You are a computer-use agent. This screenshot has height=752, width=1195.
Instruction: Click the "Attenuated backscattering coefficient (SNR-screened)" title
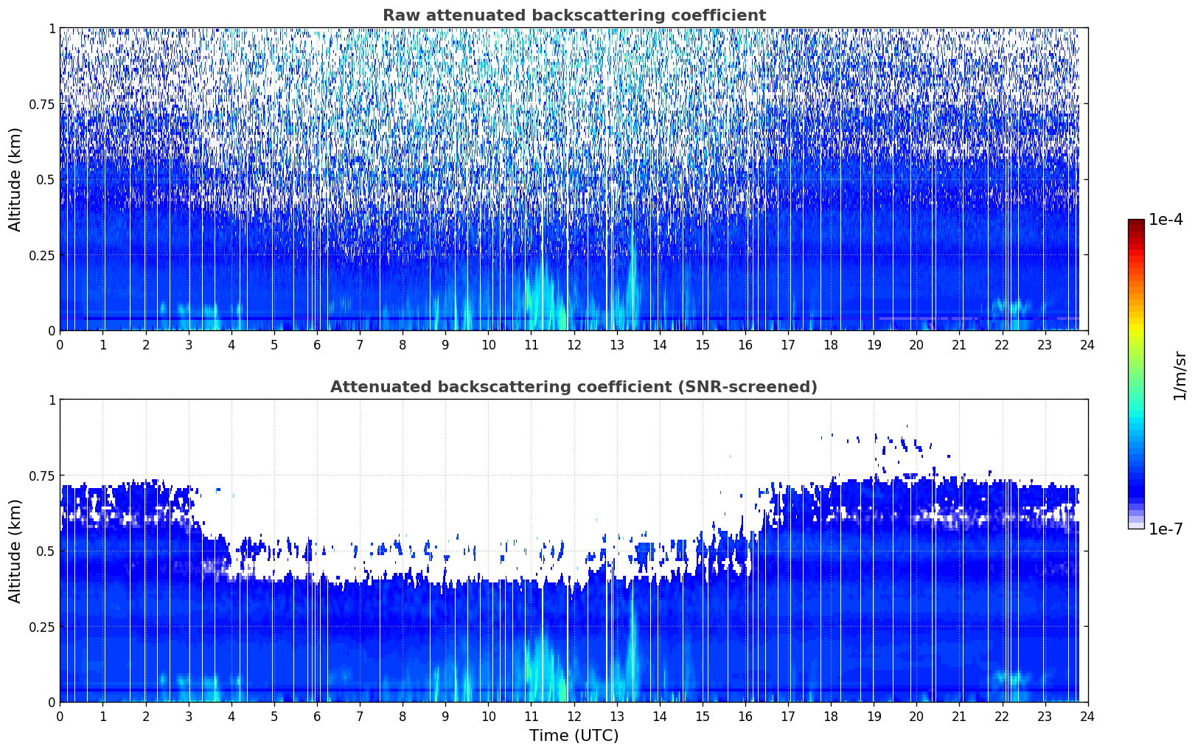pyautogui.click(x=574, y=387)
